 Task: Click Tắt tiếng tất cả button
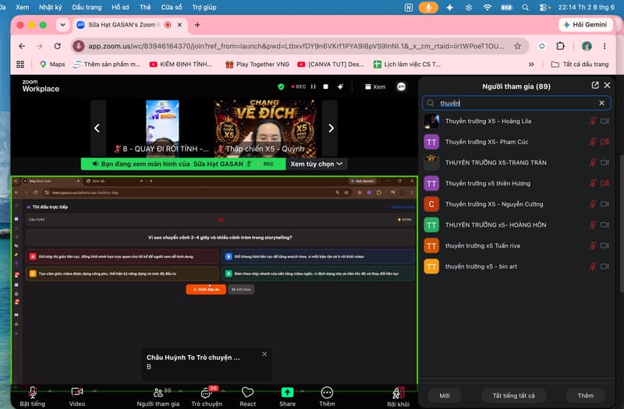(513, 396)
